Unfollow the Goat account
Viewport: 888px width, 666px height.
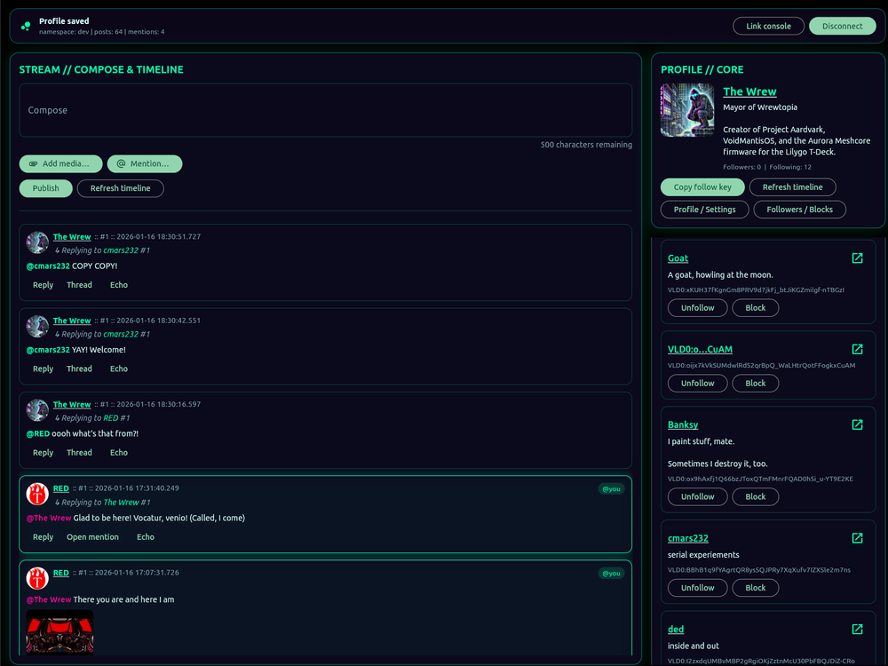[x=697, y=307]
